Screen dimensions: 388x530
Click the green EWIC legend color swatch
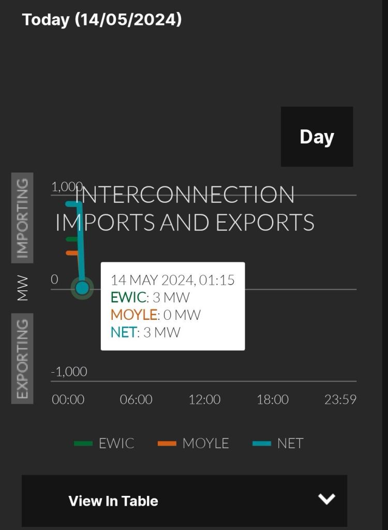pos(83,444)
